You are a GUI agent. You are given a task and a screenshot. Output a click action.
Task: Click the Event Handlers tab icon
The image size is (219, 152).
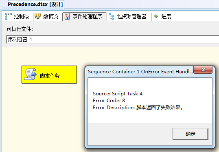pos(67,16)
